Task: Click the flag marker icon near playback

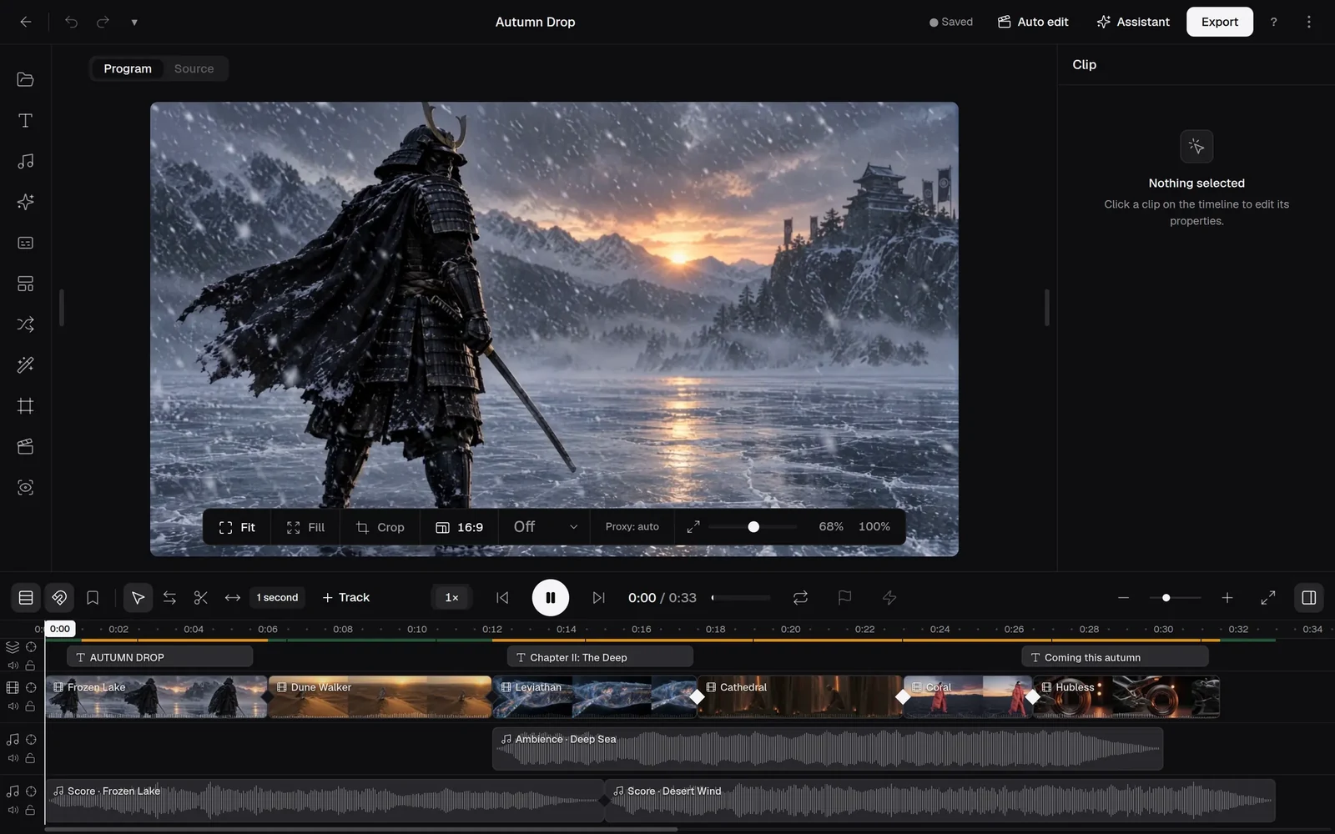Action: coord(844,597)
